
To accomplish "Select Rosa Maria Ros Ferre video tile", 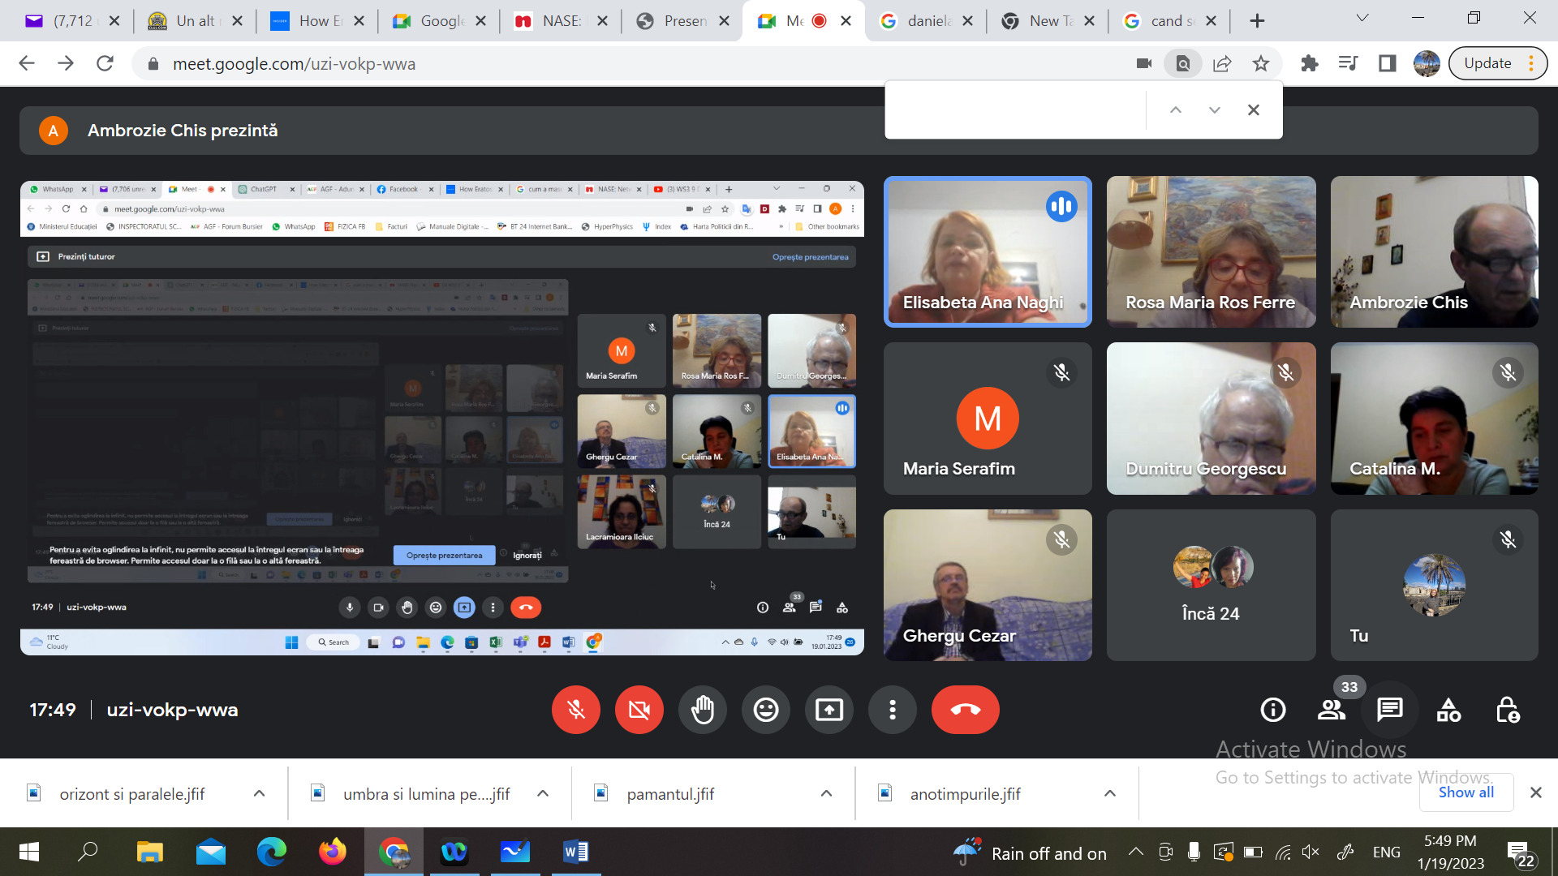I will (x=1211, y=252).
